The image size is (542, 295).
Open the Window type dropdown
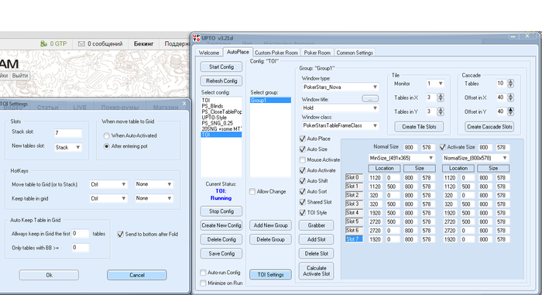click(x=340, y=87)
